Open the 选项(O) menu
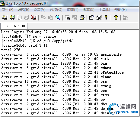The width and height of the screenshot is (140, 117). pos(56,10)
